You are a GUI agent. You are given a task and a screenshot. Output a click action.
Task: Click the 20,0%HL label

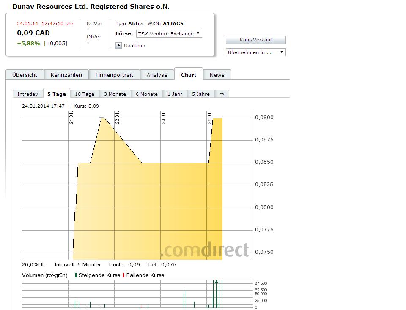pyautogui.click(x=33, y=265)
